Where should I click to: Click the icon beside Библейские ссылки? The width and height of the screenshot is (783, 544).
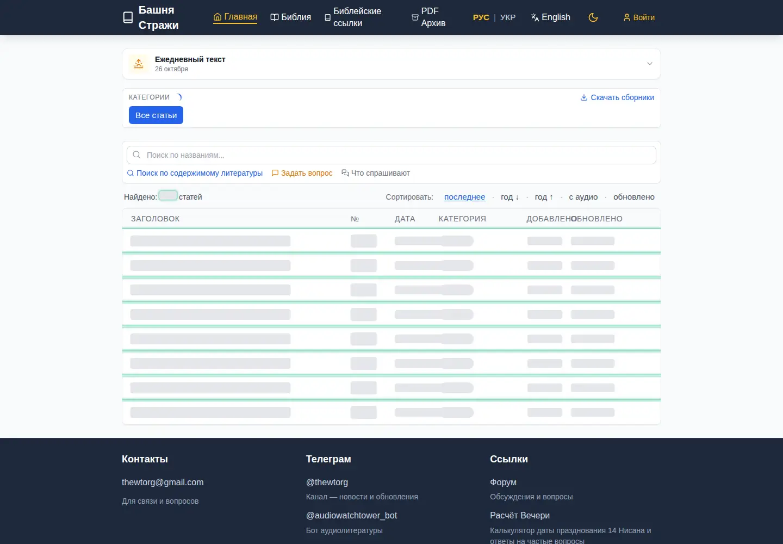[327, 17]
